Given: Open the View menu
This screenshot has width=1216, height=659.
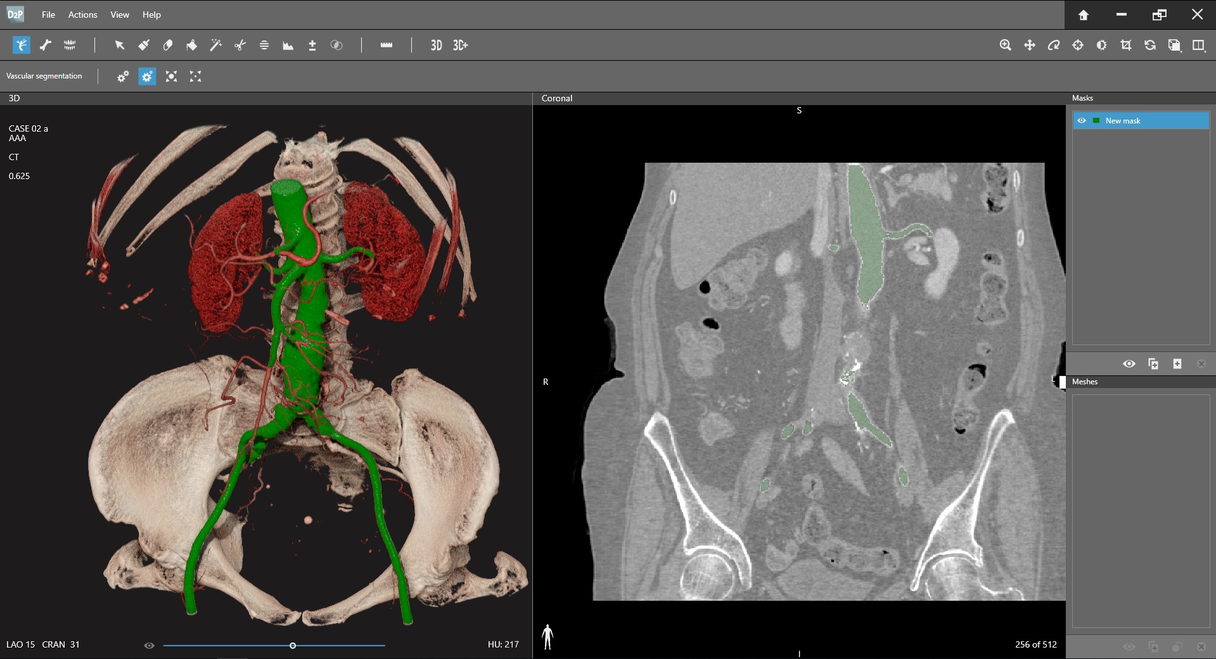Looking at the screenshot, I should pyautogui.click(x=119, y=15).
